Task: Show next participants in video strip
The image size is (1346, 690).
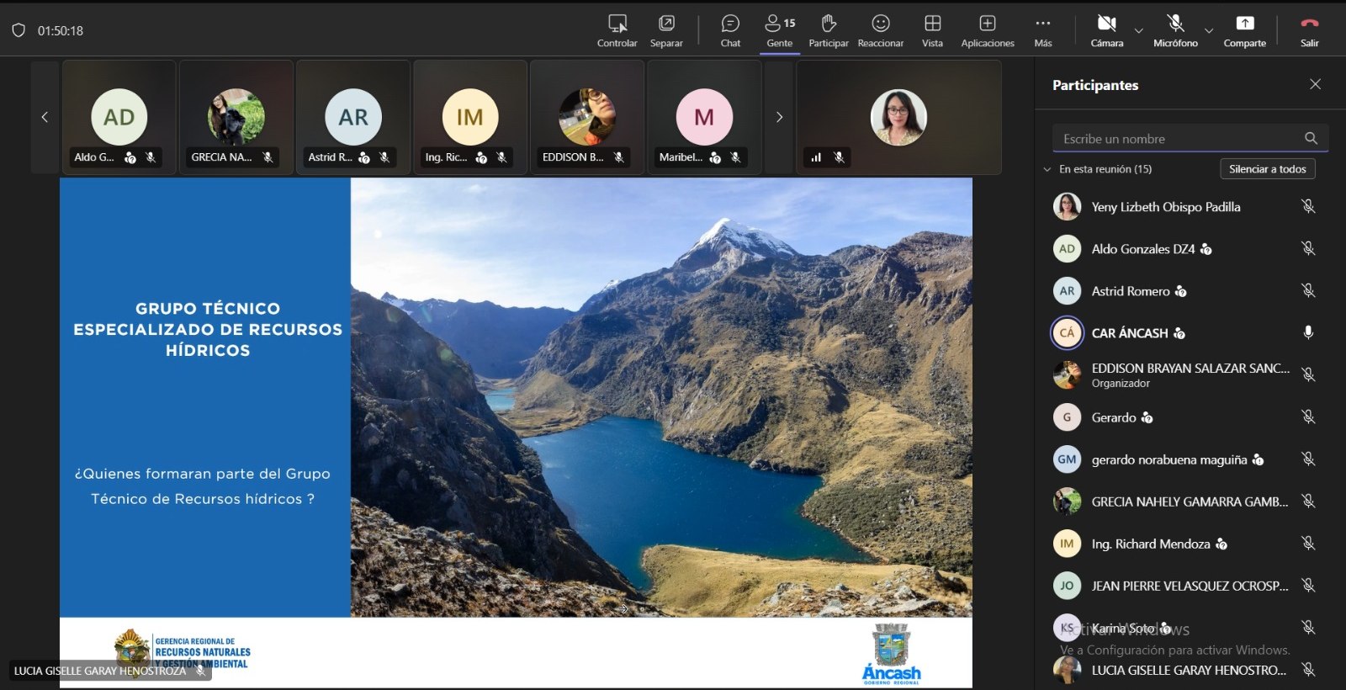Action: (x=779, y=117)
